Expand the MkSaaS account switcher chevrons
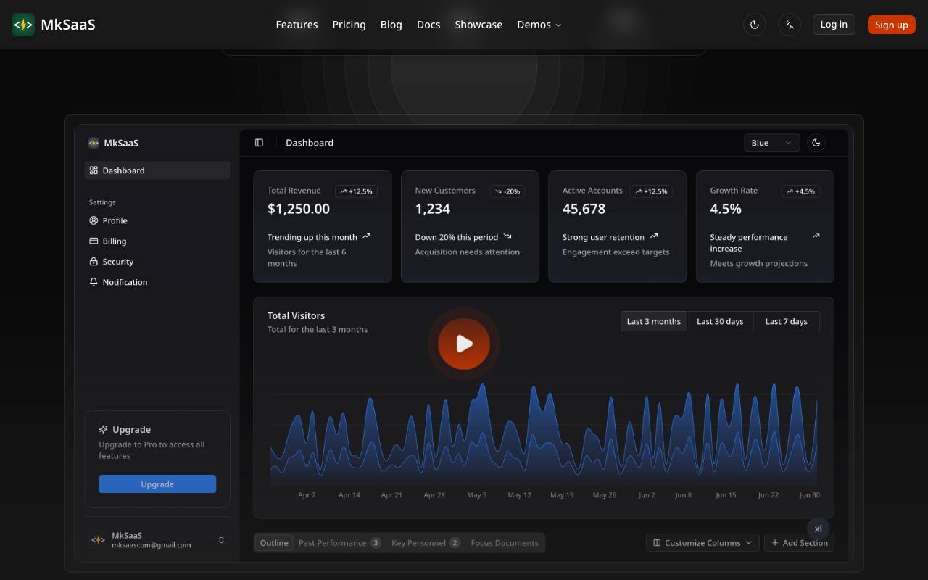The width and height of the screenshot is (928, 580). (x=221, y=540)
